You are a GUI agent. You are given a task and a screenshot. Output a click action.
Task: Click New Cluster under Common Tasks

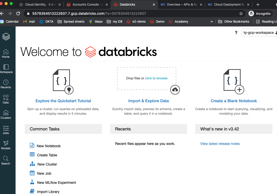47,164
